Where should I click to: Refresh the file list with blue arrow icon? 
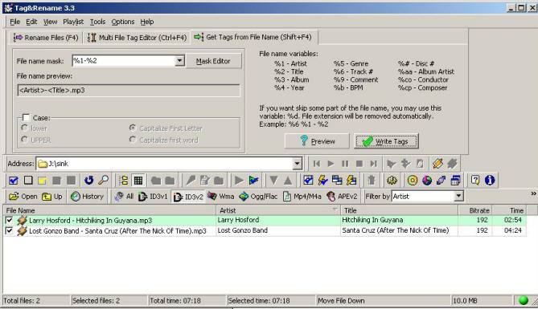tap(89, 181)
